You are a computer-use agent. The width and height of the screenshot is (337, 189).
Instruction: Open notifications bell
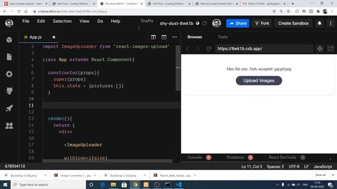[x=320, y=23]
